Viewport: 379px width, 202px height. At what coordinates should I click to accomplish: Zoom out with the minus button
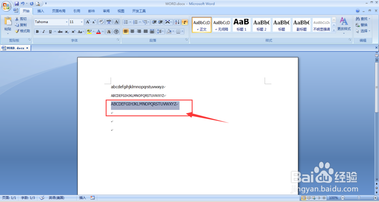click(343, 198)
